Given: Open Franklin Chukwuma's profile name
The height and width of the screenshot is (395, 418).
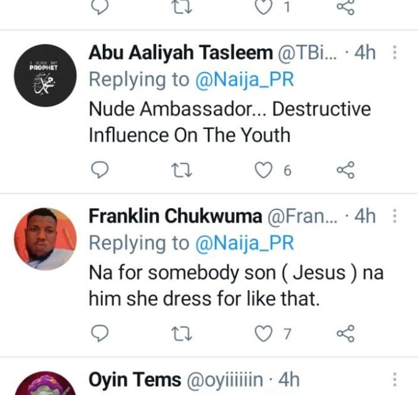Looking at the screenshot, I should point(175,217).
